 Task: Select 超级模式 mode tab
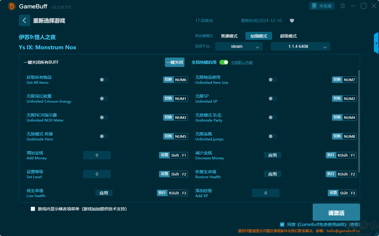point(288,36)
